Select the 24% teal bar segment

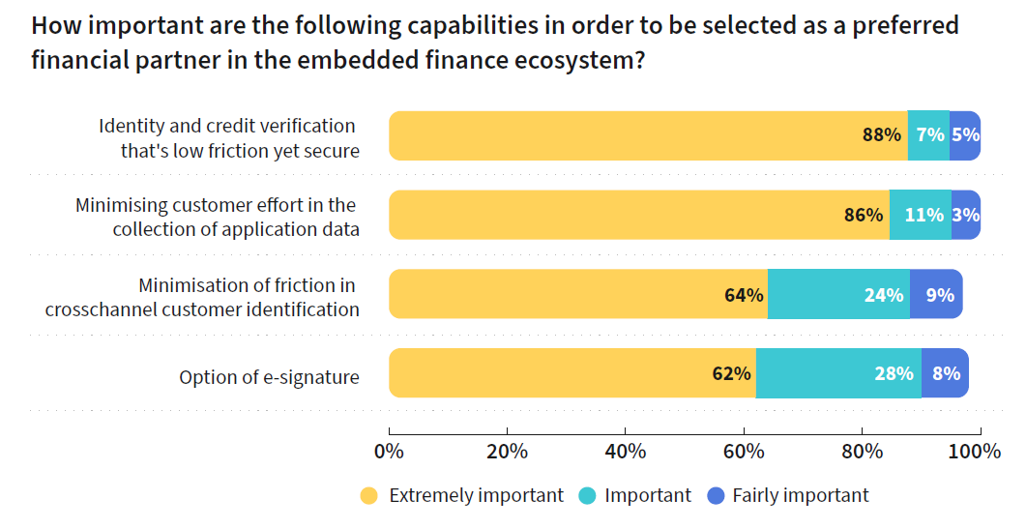coord(838,294)
